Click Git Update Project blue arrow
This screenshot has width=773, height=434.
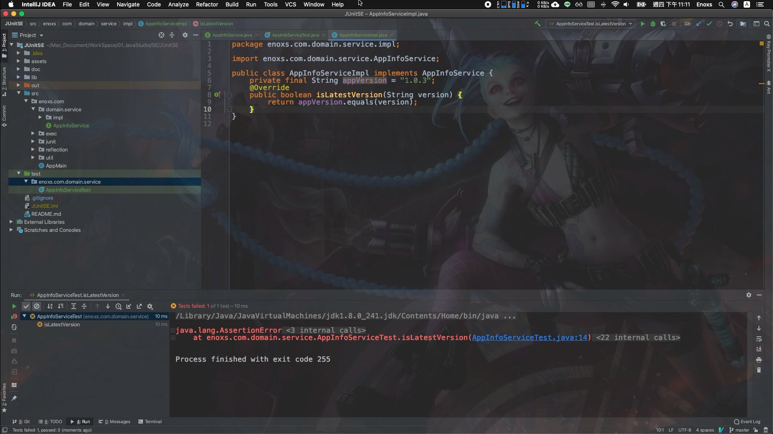(699, 24)
